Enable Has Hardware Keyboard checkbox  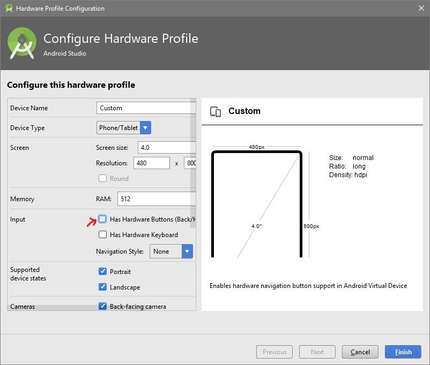point(102,234)
